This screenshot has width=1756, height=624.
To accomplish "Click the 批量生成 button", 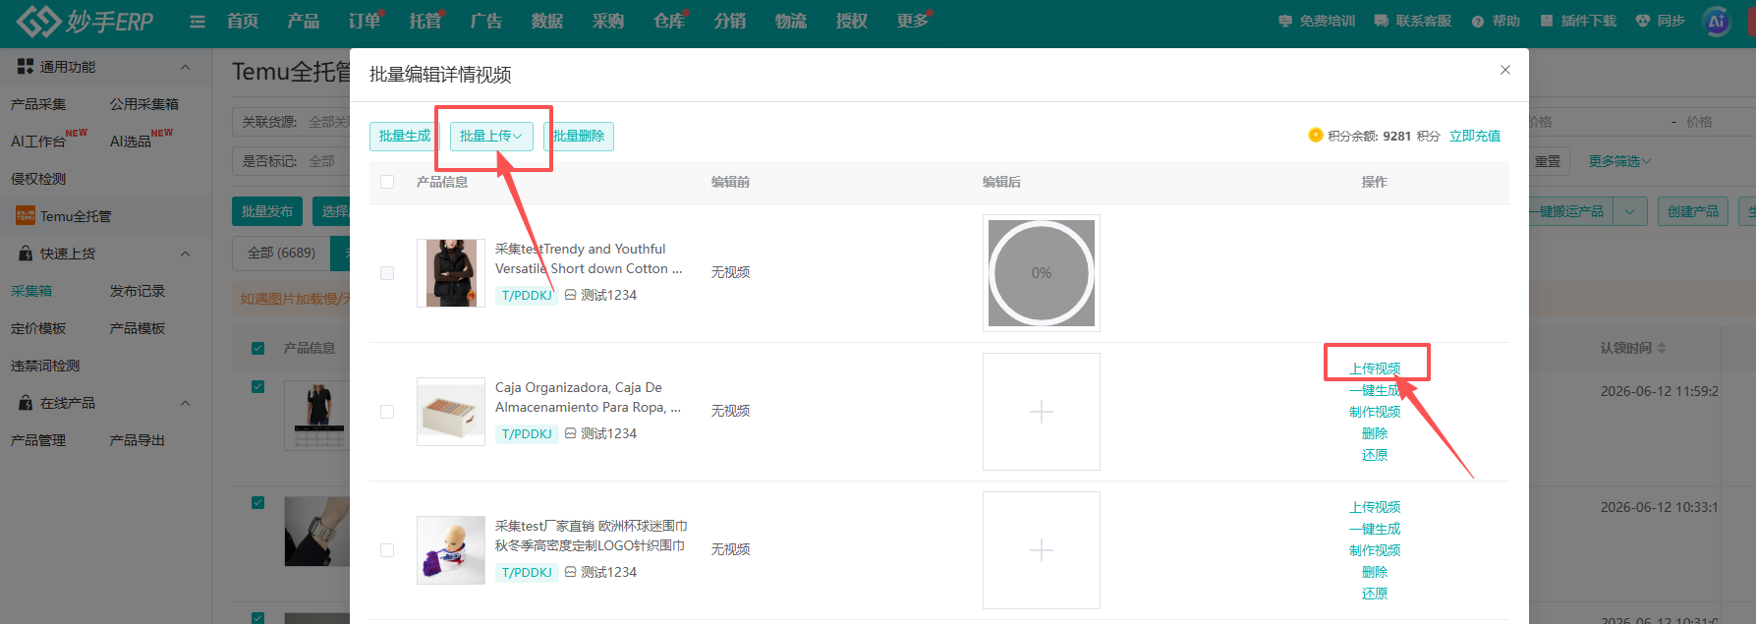I will tap(405, 136).
